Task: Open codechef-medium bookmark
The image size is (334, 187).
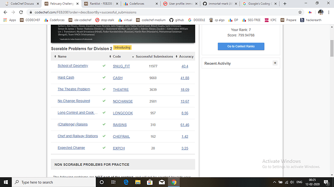Action: [x=151, y=20]
